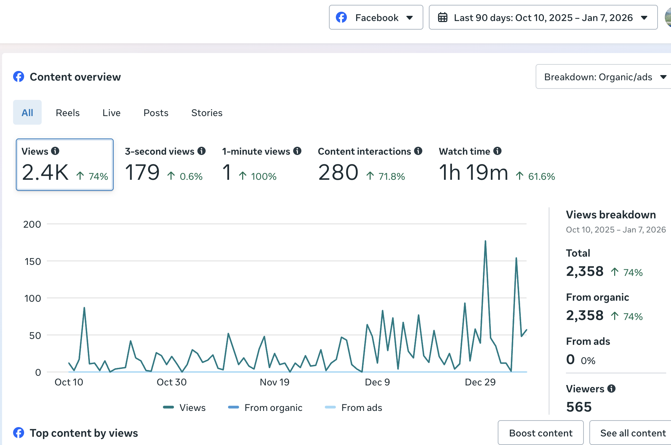
Task: Switch to the Stories tab
Action: 207,113
